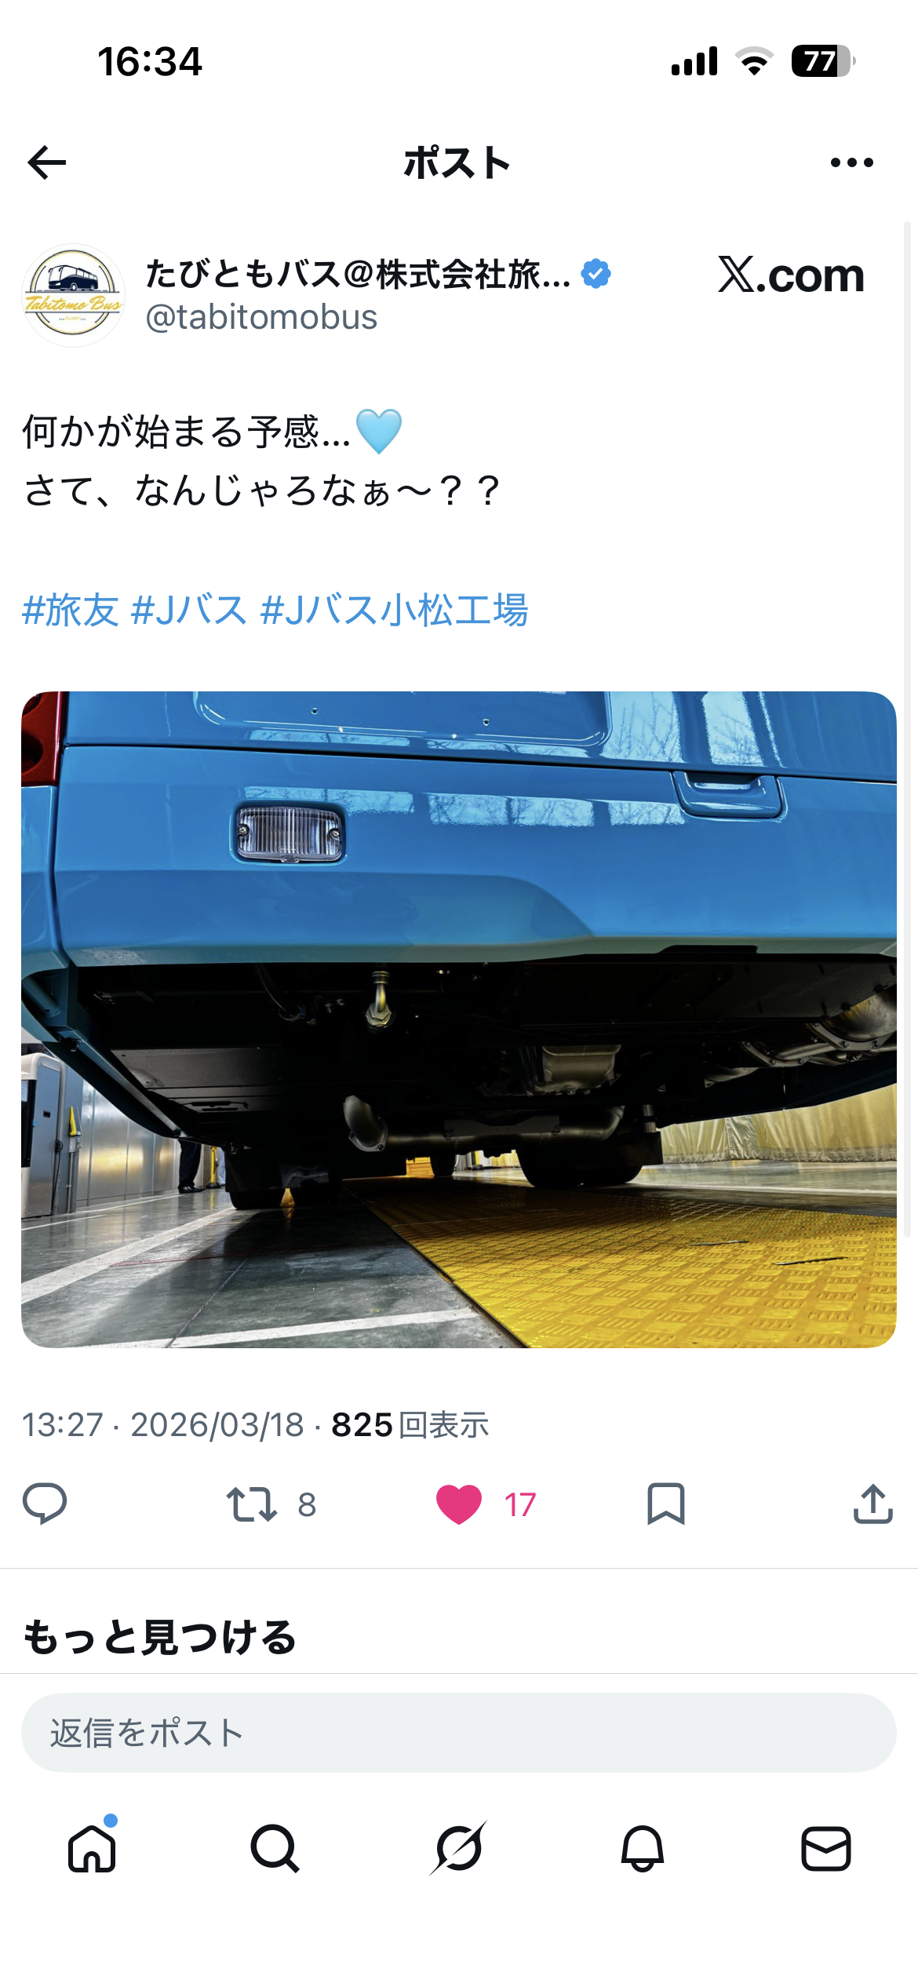Tap the blue verified badge
This screenshot has height=1987, width=918.
pyautogui.click(x=596, y=274)
